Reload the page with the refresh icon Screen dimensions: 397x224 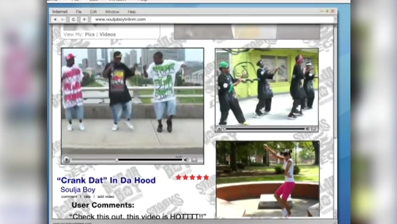pyautogui.click(x=74, y=19)
